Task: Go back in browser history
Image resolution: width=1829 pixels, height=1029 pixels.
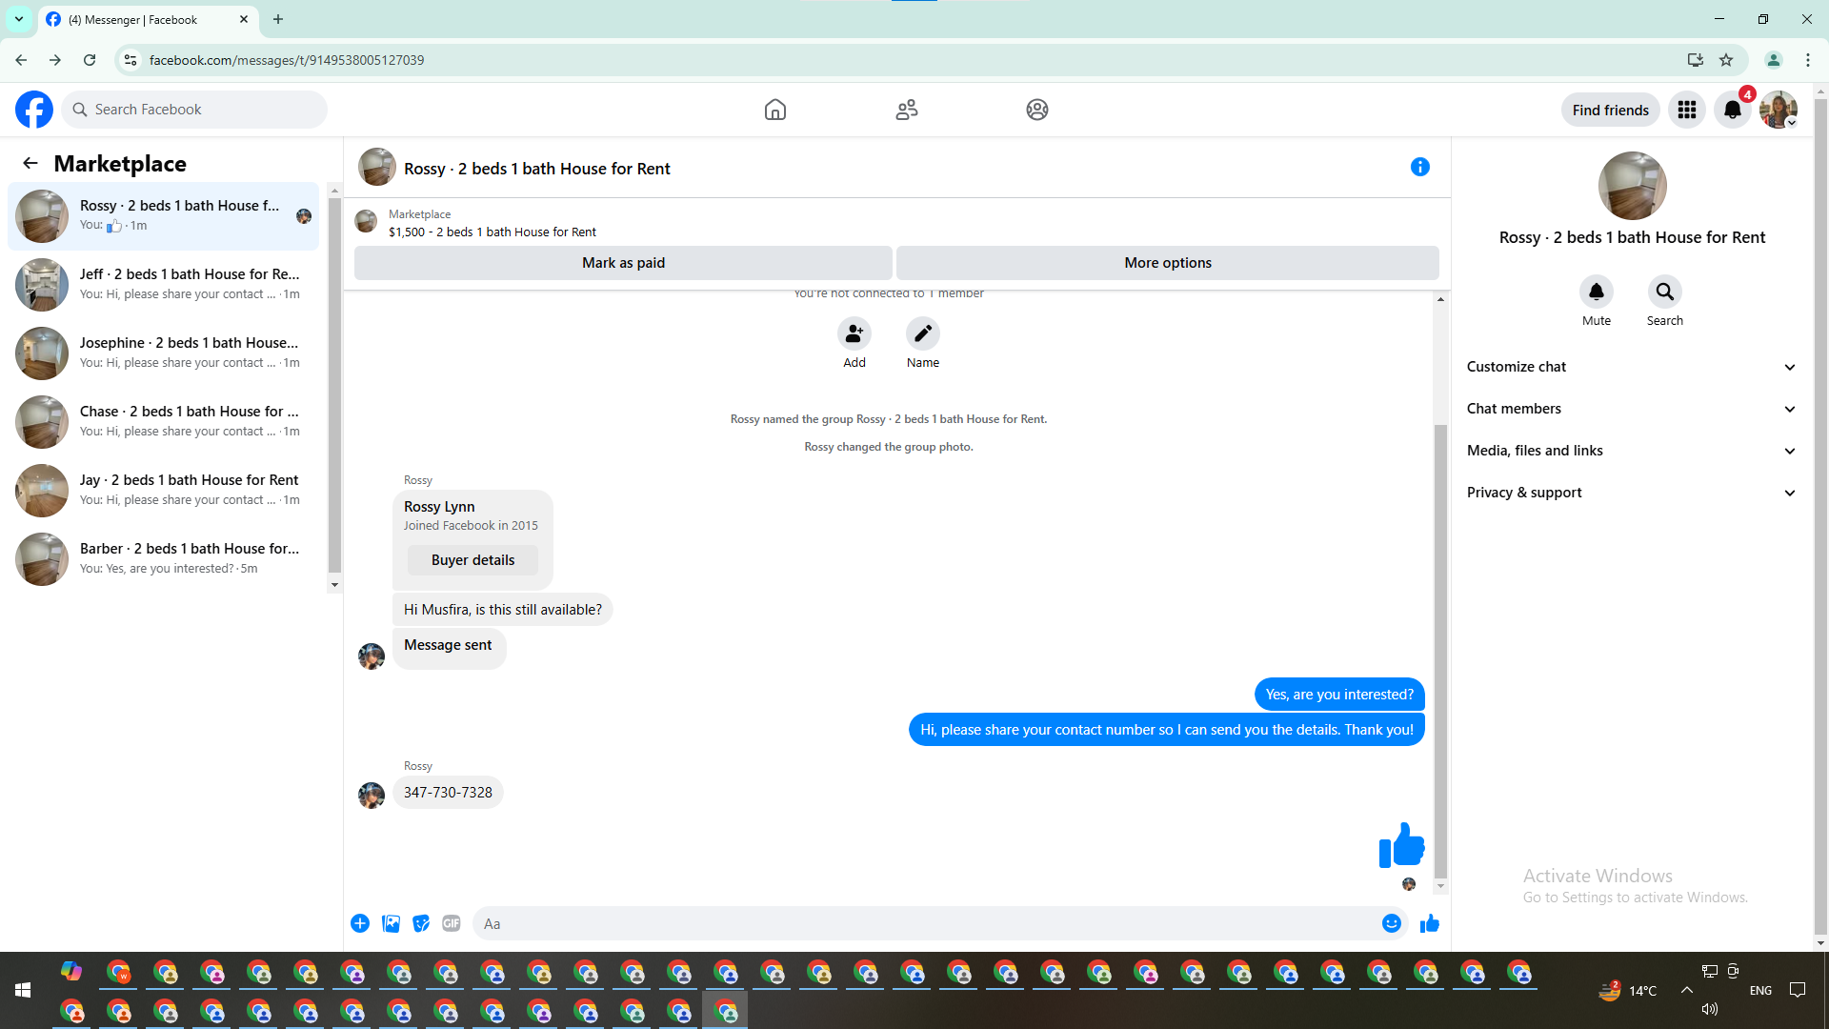Action: click(x=21, y=60)
